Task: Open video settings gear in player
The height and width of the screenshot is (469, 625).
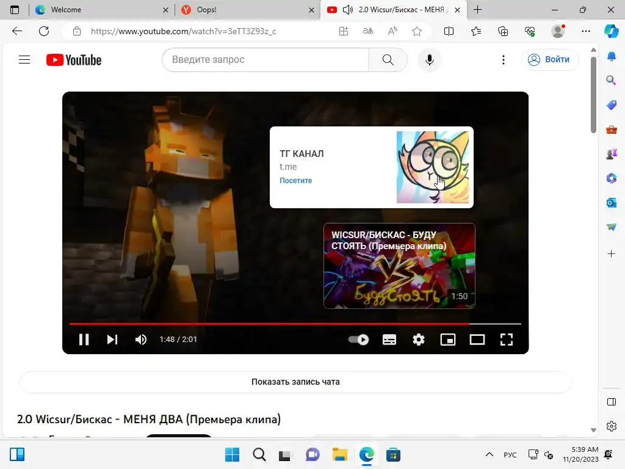Action: 419,340
